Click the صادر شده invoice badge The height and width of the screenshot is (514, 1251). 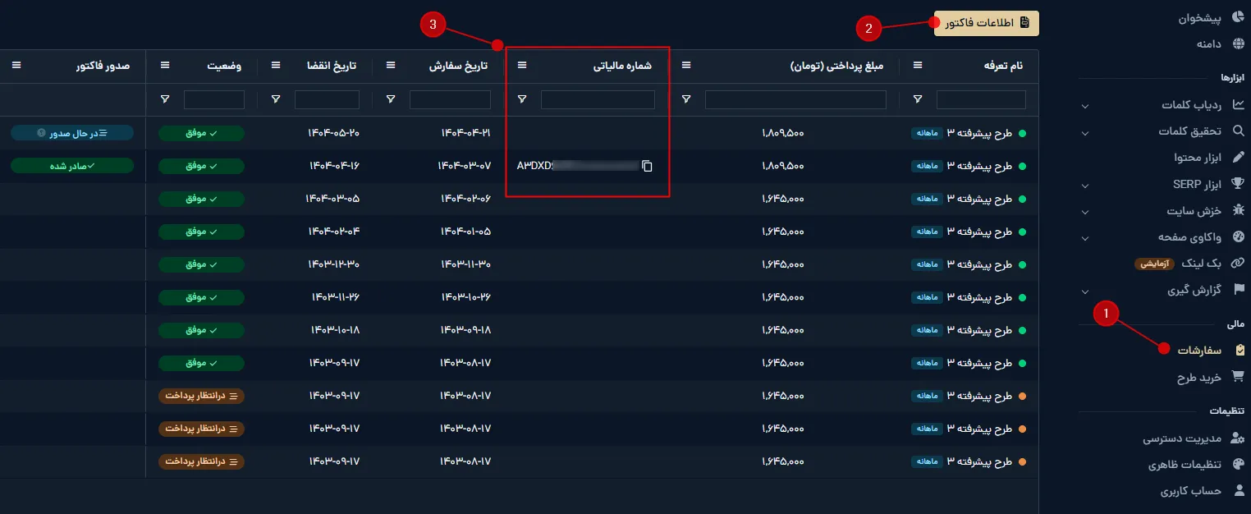pos(72,166)
